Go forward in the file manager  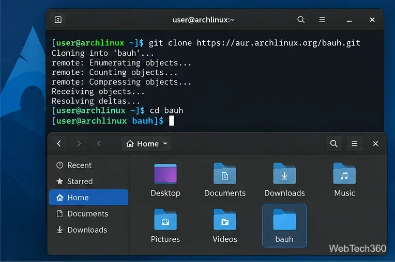(79, 143)
